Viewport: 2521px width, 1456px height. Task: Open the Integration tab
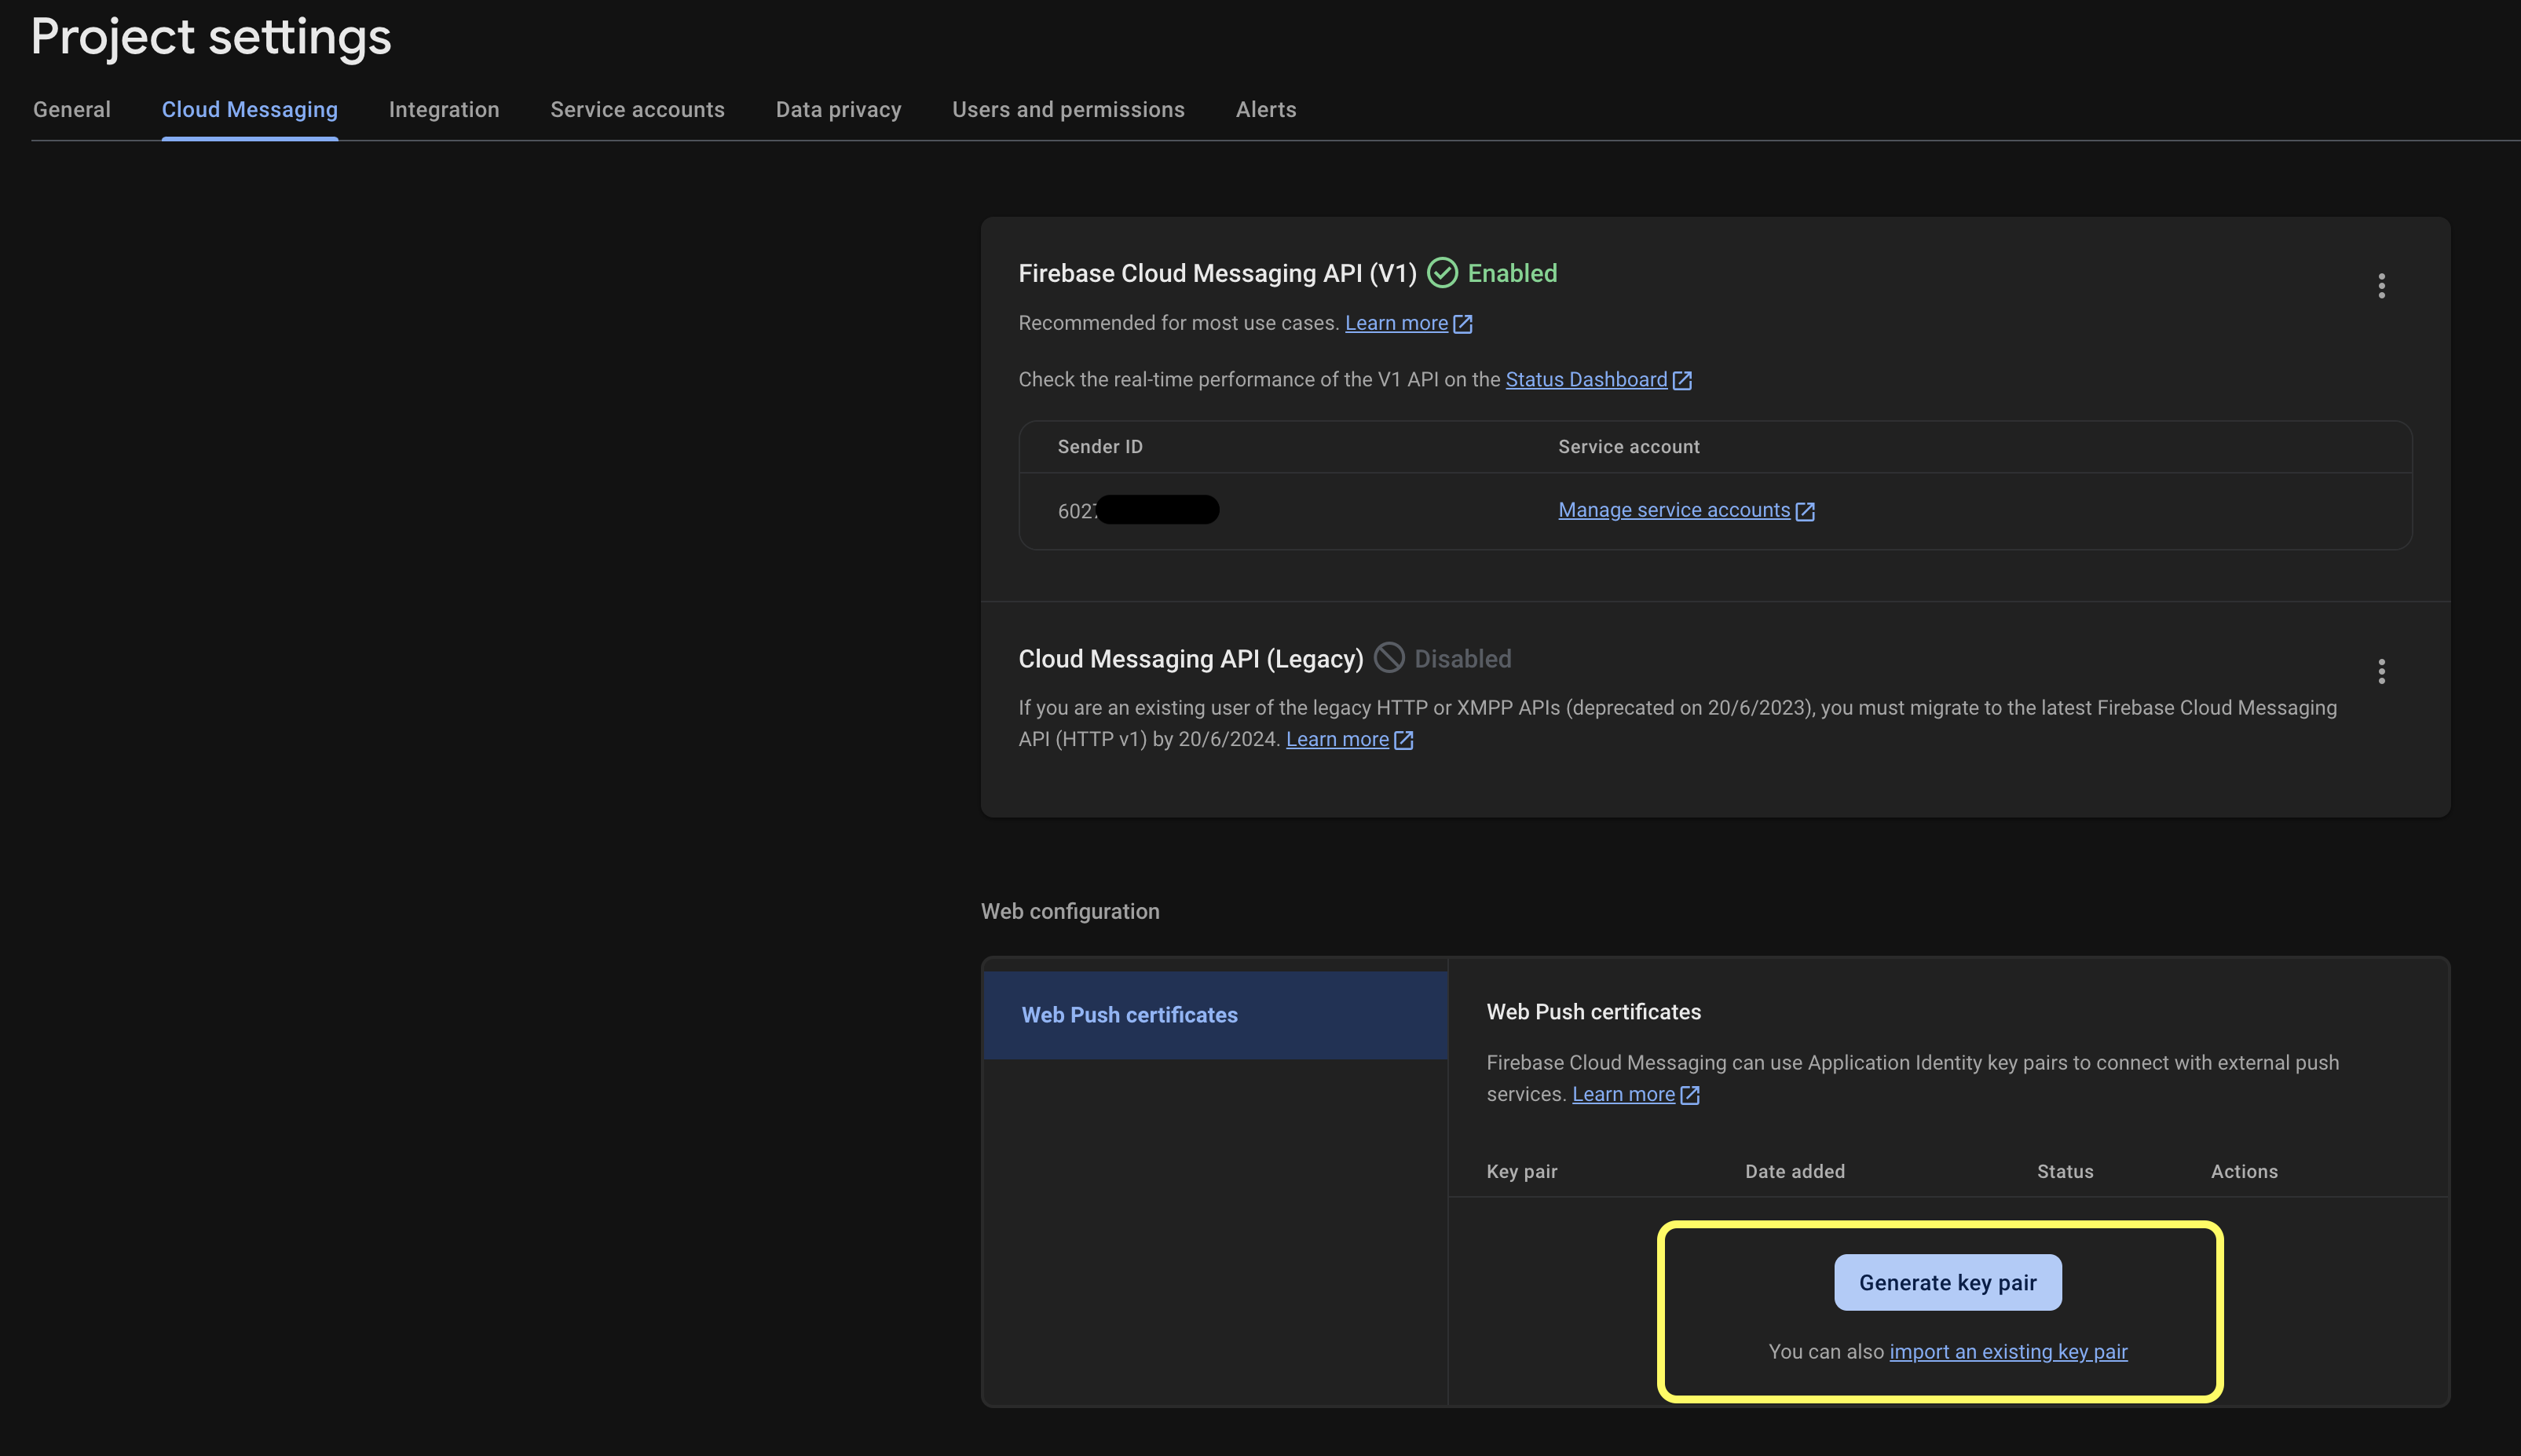(444, 110)
